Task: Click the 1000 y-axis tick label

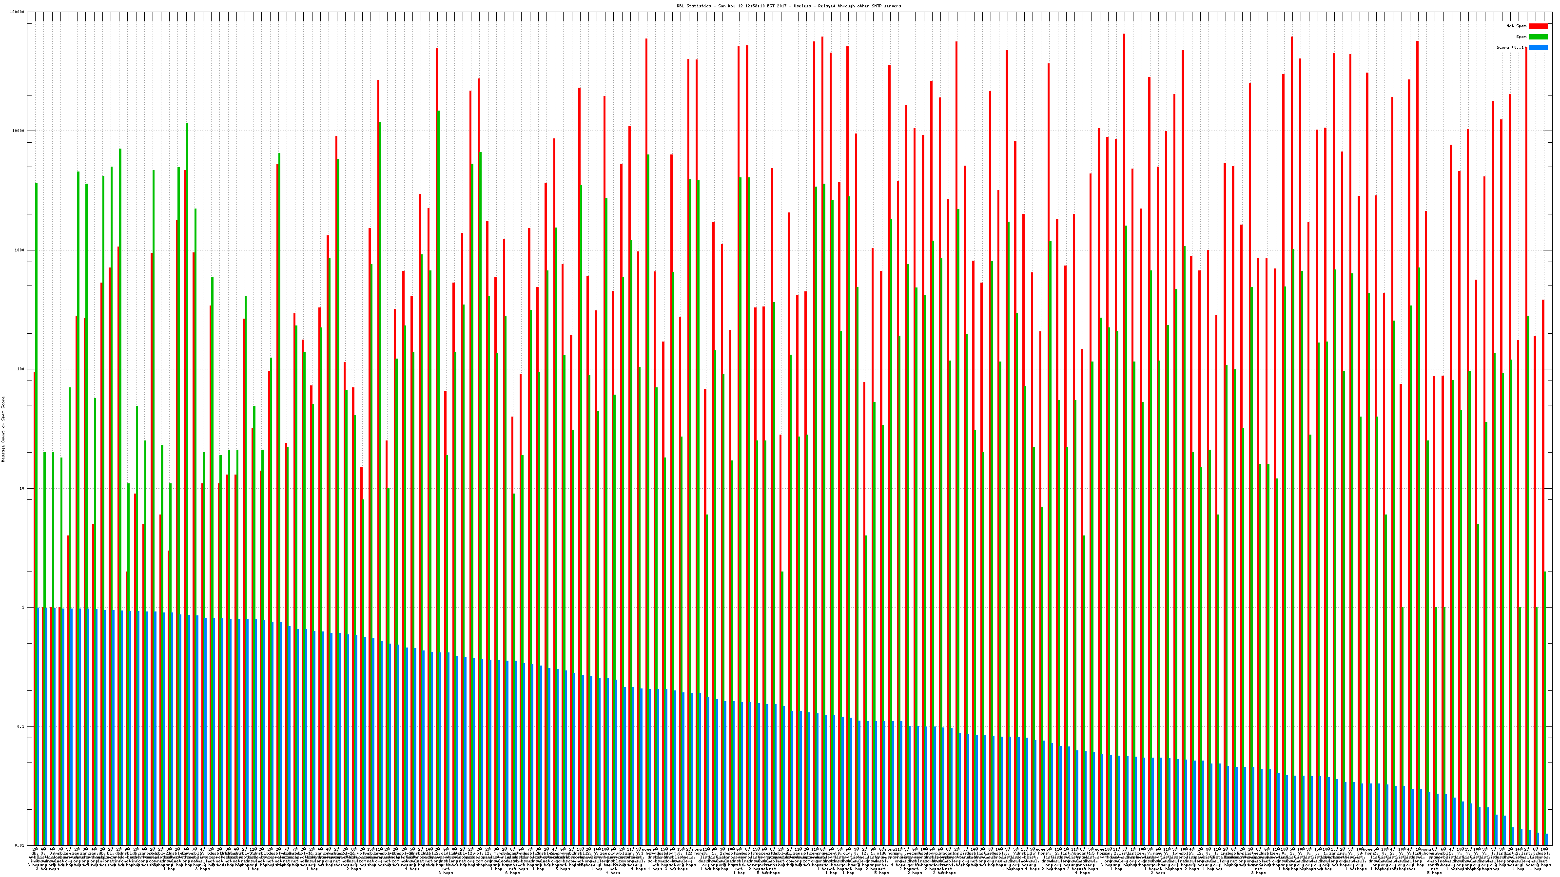Action: (x=20, y=250)
